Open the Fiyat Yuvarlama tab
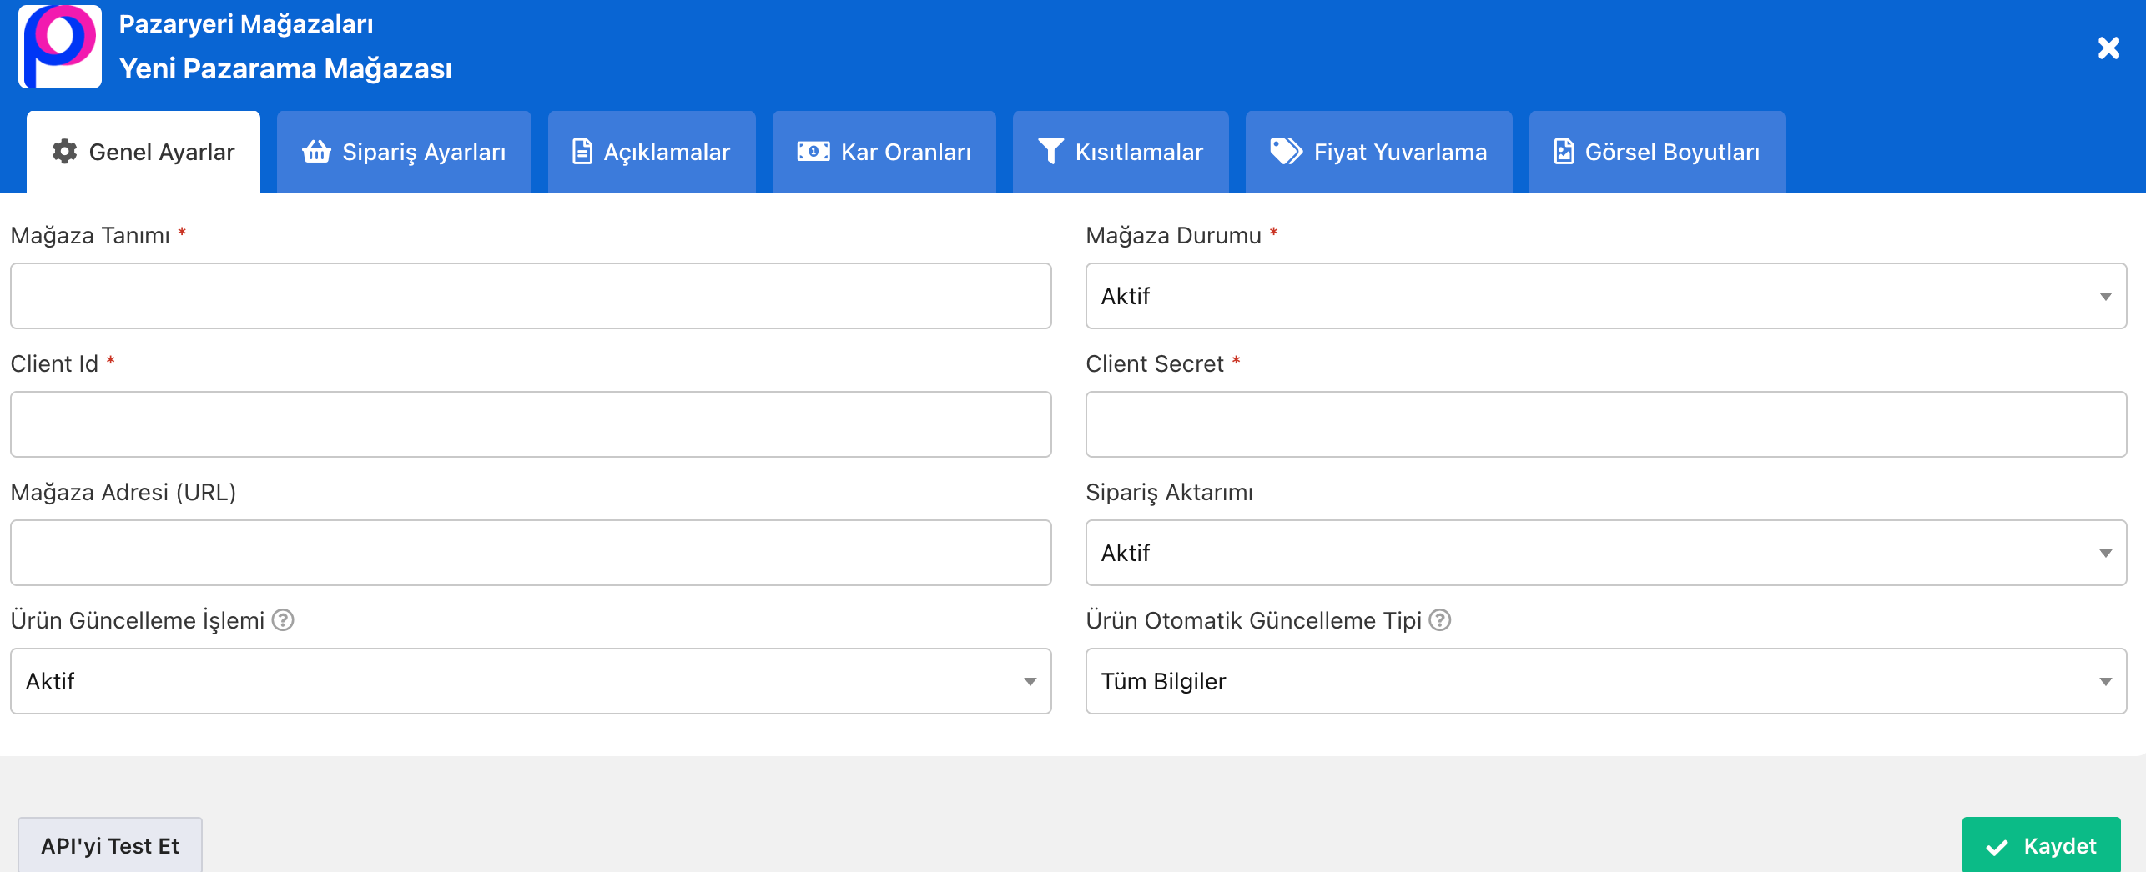This screenshot has height=872, width=2146. click(1378, 152)
